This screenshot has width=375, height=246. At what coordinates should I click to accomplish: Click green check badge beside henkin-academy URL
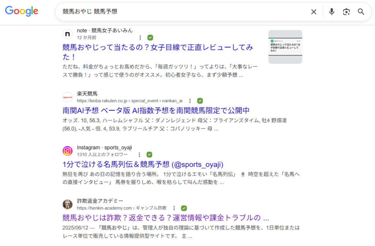tap(184, 208)
